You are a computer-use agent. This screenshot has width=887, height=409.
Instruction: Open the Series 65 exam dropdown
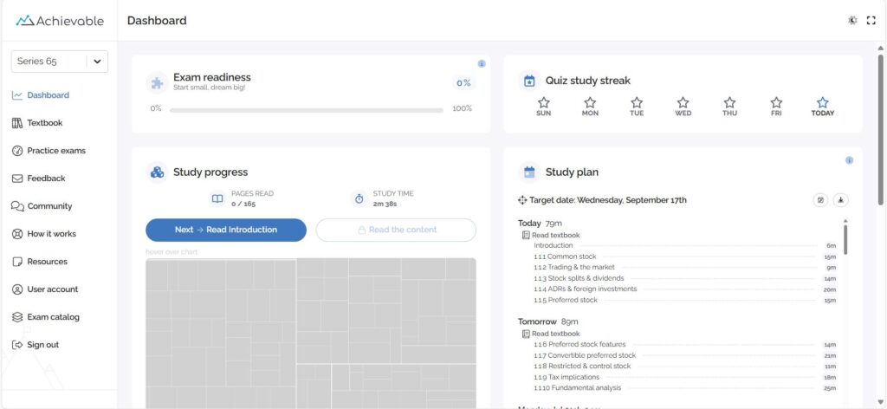pyautogui.click(x=96, y=62)
